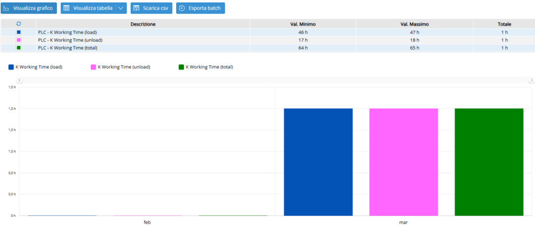Grab the left range slider handle
The width and height of the screenshot is (535, 231).
(19, 80)
